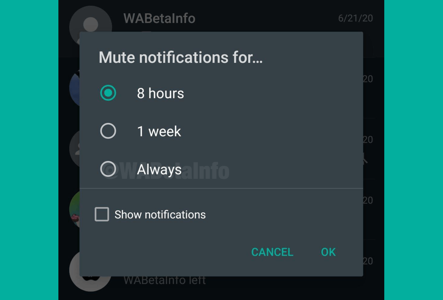The height and width of the screenshot is (300, 443).
Task: Tick the Show notifications checkbox
Action: pyautogui.click(x=102, y=214)
